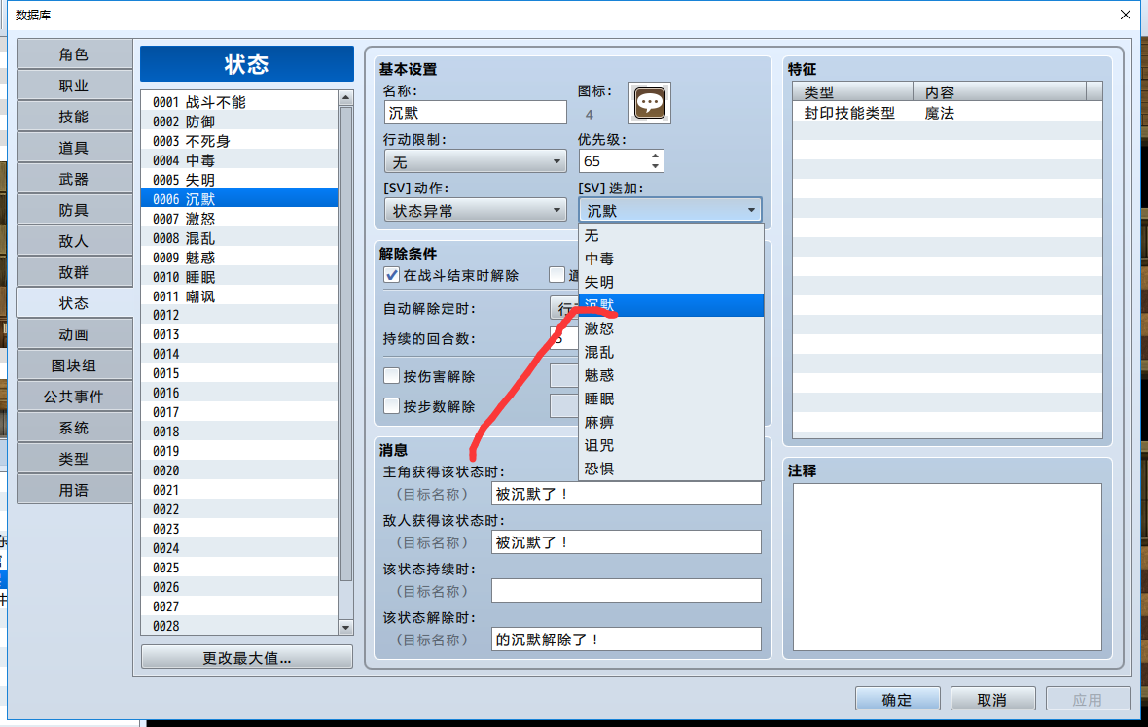Click the state list scrollbar down arrow

(345, 627)
